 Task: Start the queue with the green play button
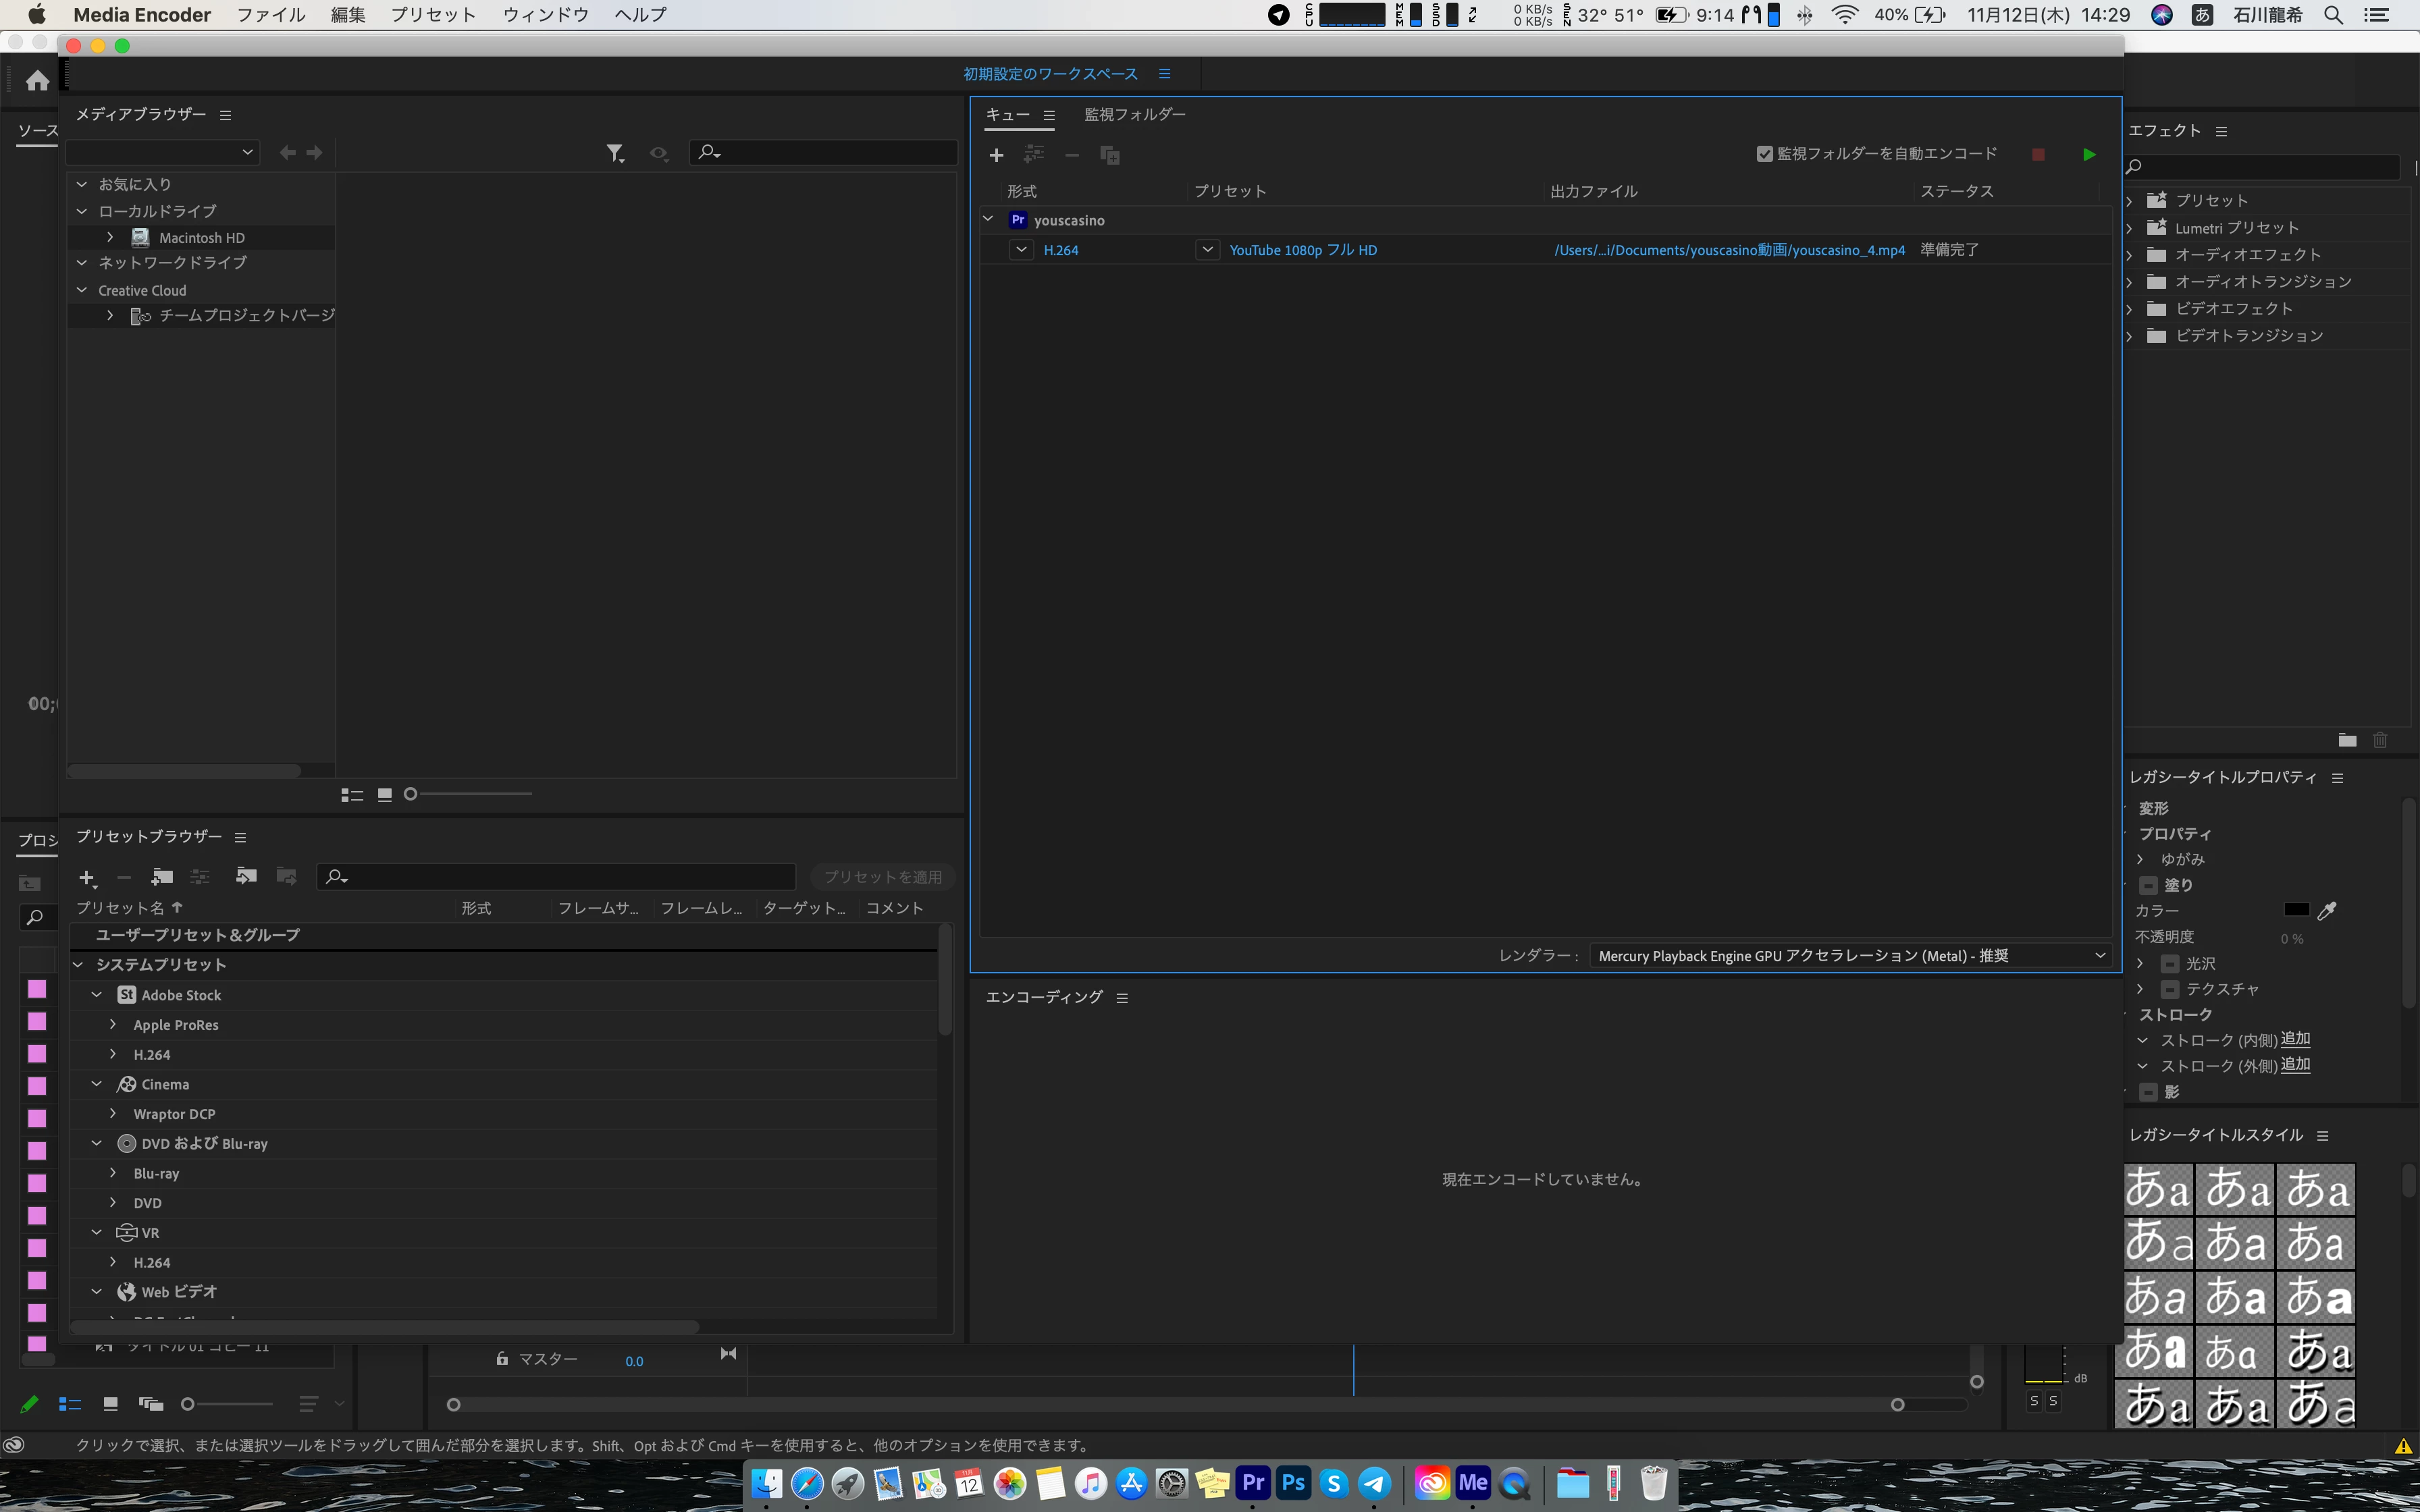2089,154
